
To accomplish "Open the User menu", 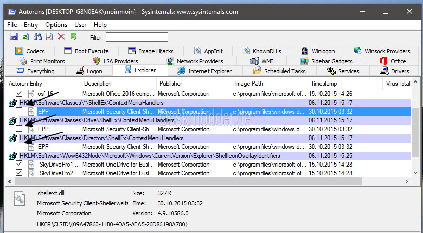I will 81,25.
